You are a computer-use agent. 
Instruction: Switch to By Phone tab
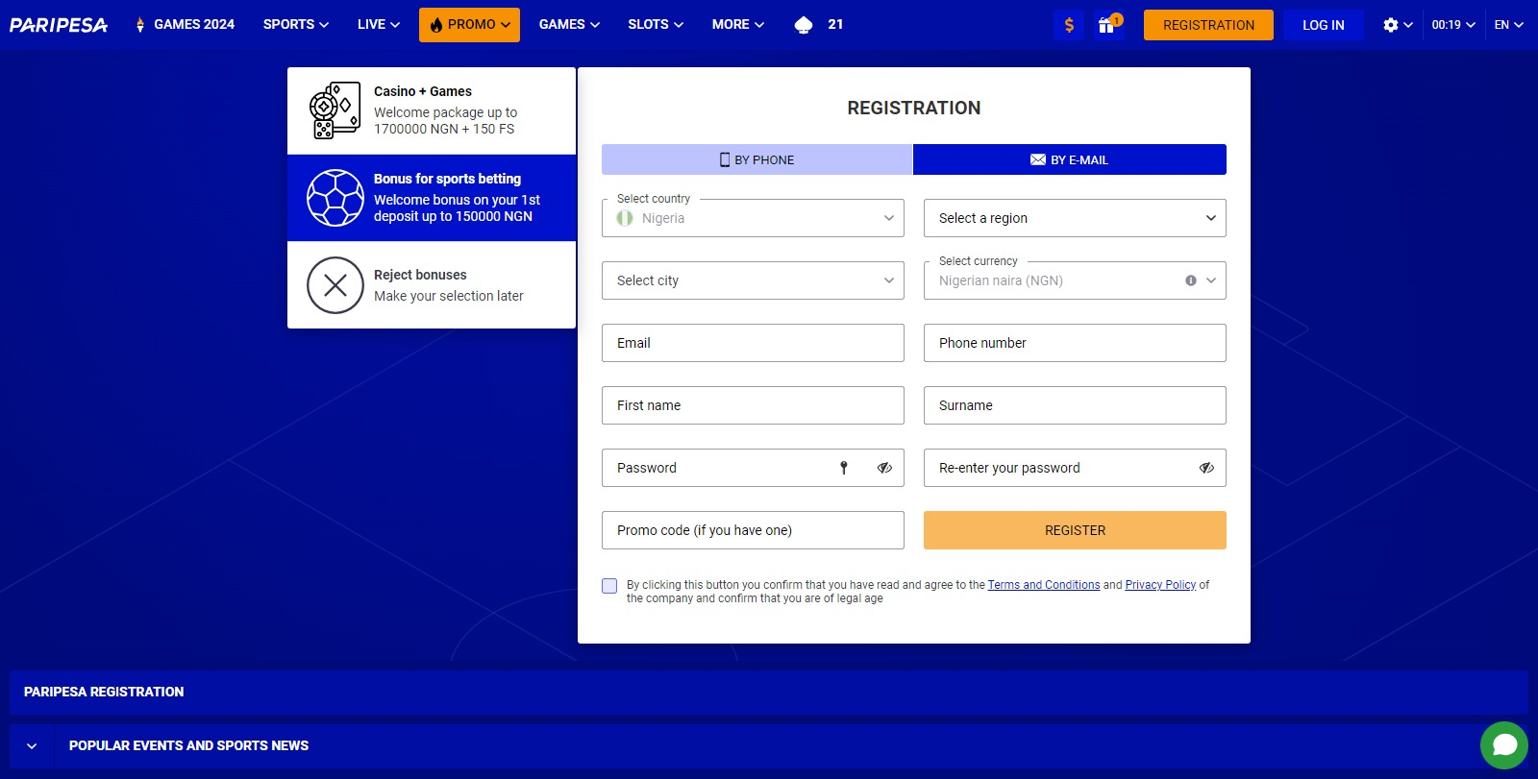pyautogui.click(x=757, y=159)
